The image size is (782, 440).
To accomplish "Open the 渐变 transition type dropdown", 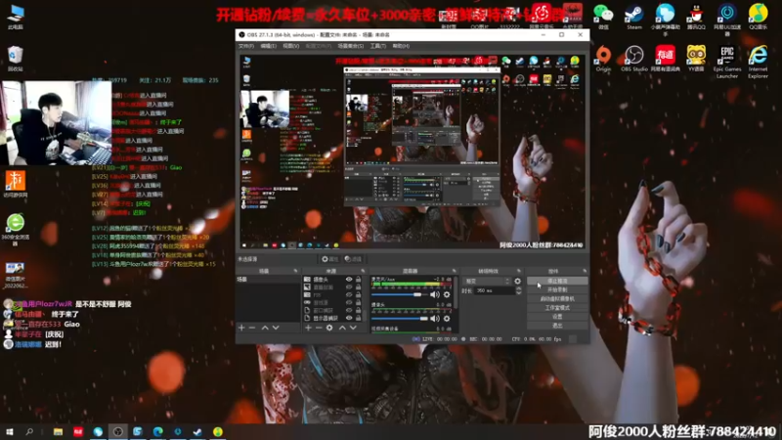I will pyautogui.click(x=487, y=282).
